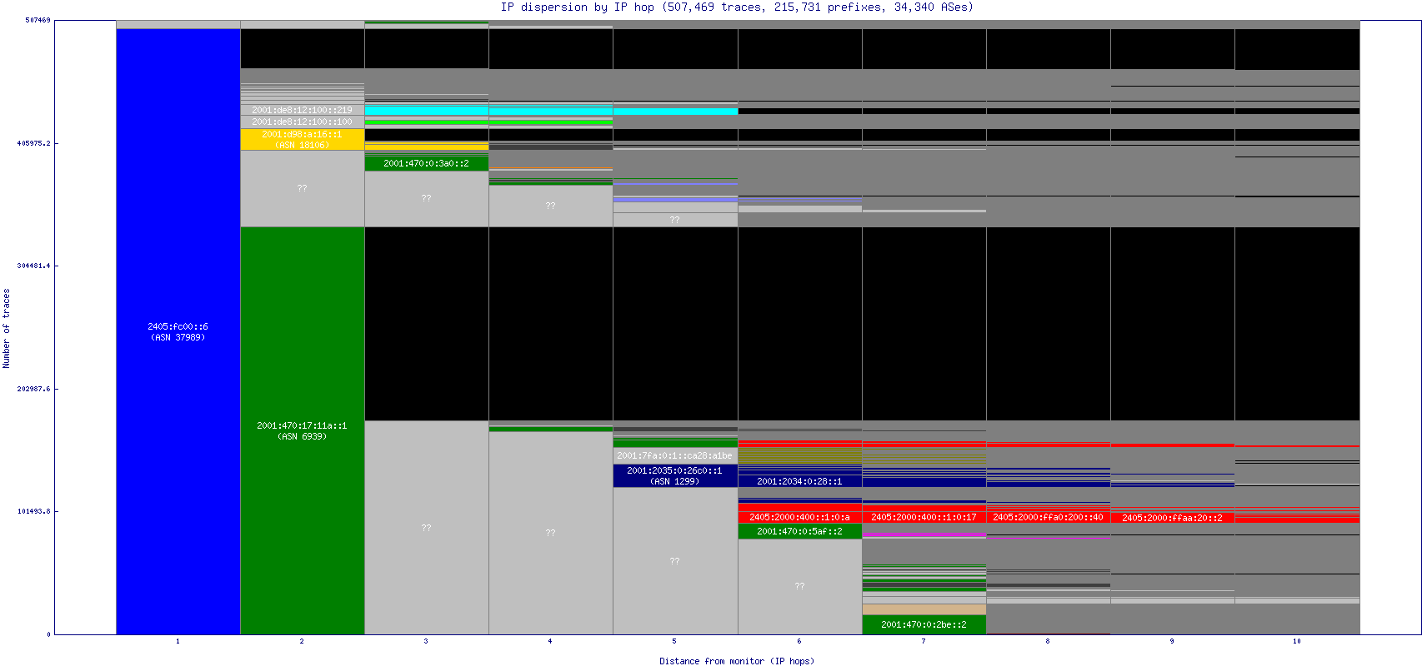This screenshot has height=666, width=1422.
Task: Click the red 2405:2000:400::1:0:a band
Action: [x=799, y=517]
